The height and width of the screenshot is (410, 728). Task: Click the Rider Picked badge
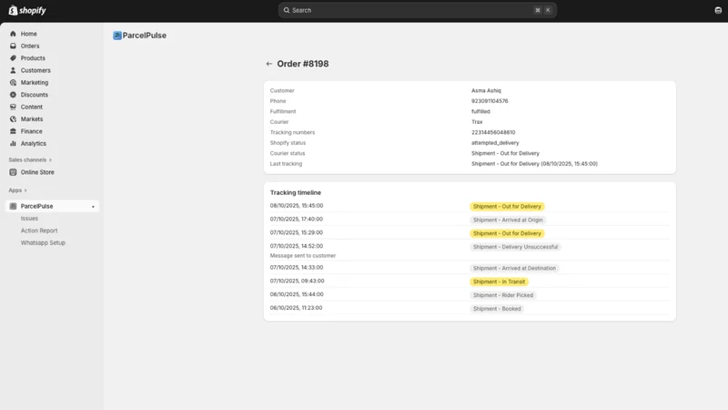pyautogui.click(x=503, y=295)
